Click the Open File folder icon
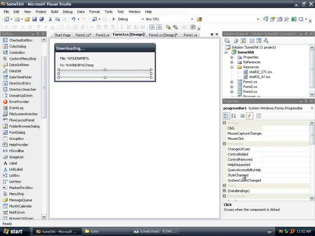315x236 pixels. click(x=27, y=19)
